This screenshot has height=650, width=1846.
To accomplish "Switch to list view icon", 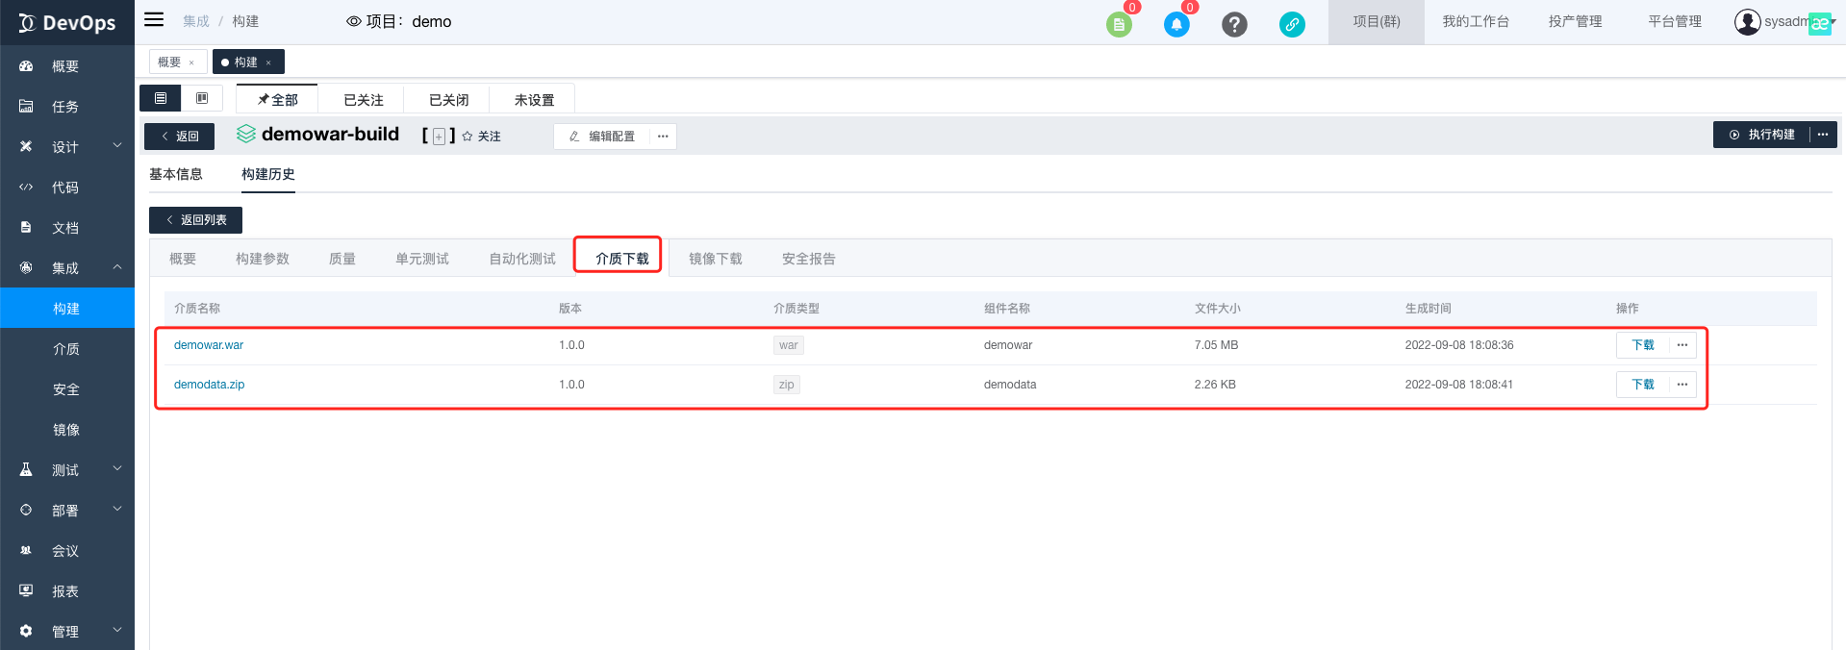I will 161,98.
